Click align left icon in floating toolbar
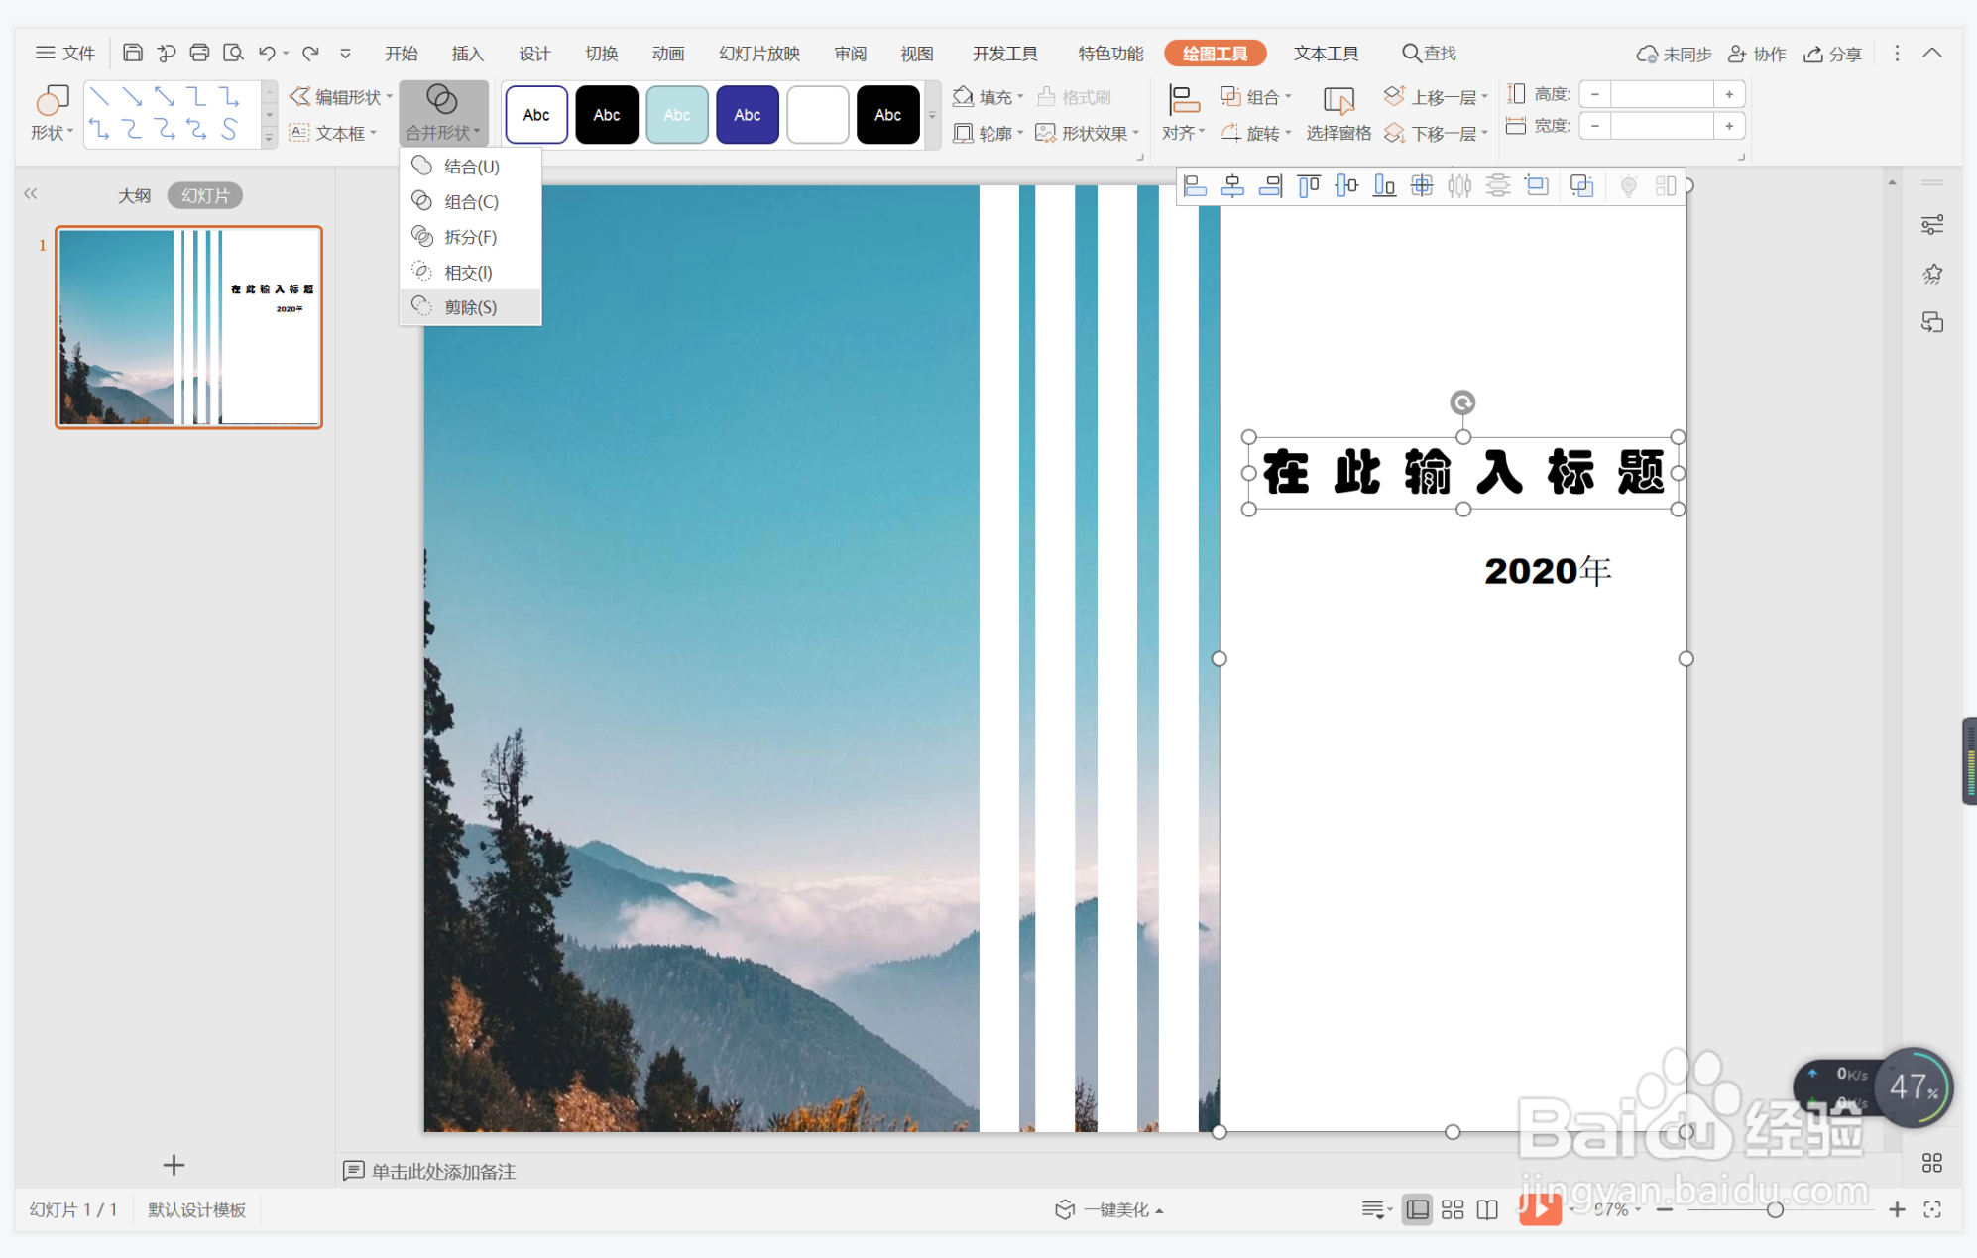The width and height of the screenshot is (1977, 1258). (1195, 185)
